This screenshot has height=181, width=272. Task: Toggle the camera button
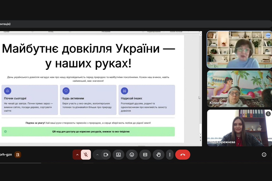(106, 155)
